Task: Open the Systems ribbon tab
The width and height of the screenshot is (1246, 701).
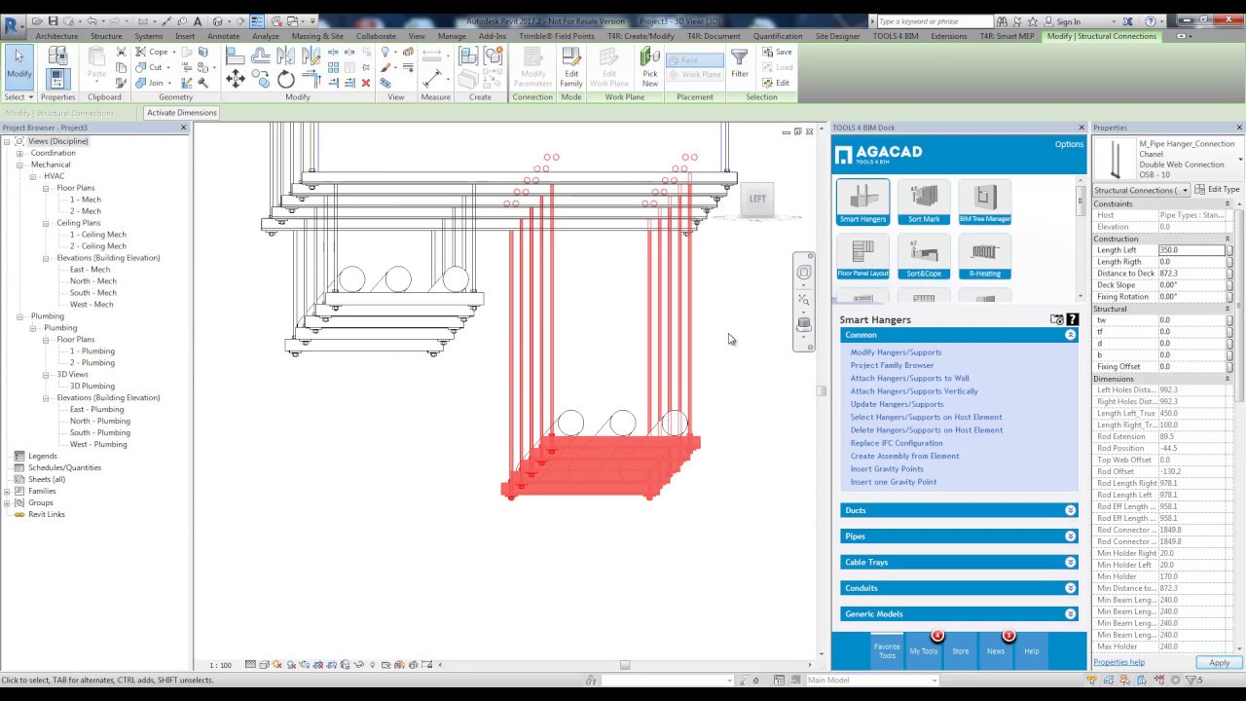Action: coord(149,36)
